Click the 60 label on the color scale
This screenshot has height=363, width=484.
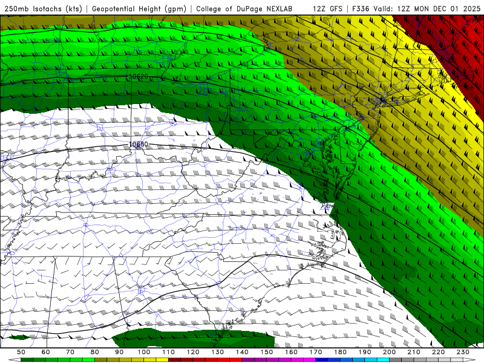46,352
